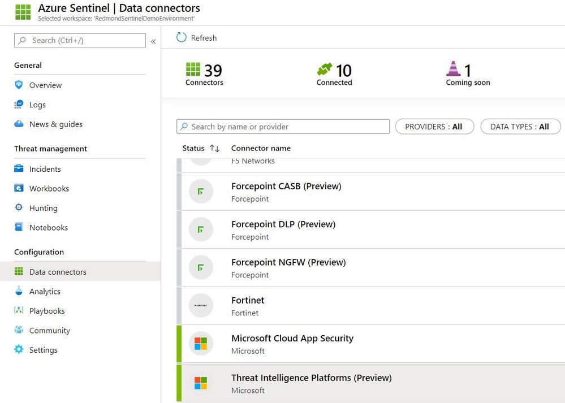Viewport: 565px width, 403px height.
Task: Open the PROVIDERS : All filter dropdown
Action: point(434,127)
